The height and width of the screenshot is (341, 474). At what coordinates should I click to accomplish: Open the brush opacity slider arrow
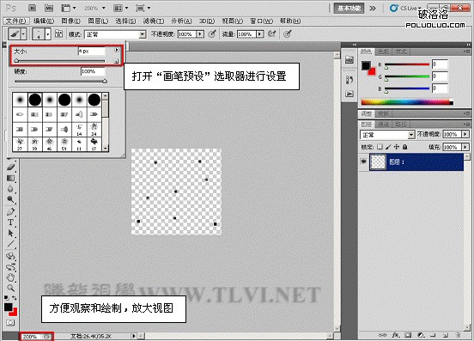[x=200, y=34]
